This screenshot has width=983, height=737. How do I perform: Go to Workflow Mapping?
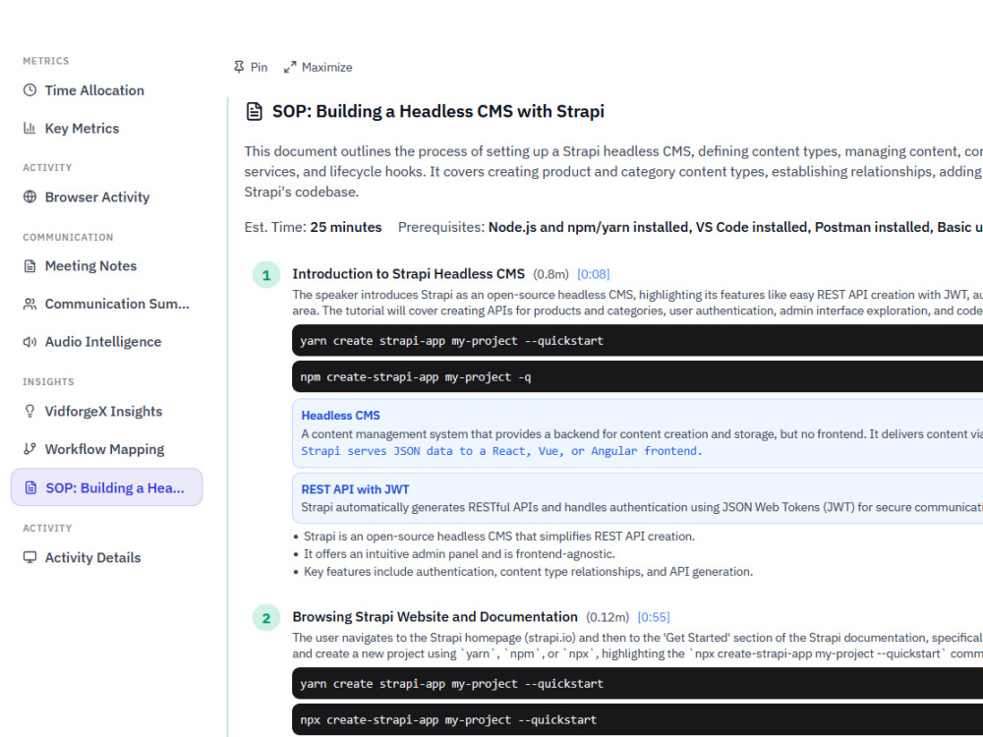point(106,449)
